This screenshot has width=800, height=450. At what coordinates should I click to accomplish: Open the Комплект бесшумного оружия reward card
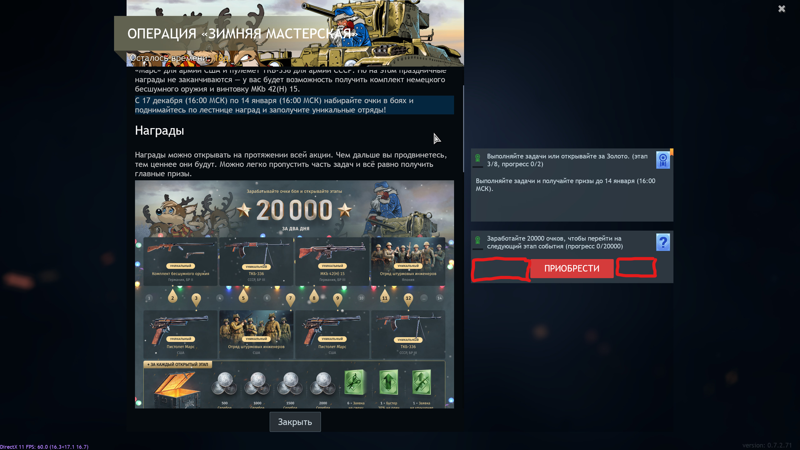click(x=180, y=262)
